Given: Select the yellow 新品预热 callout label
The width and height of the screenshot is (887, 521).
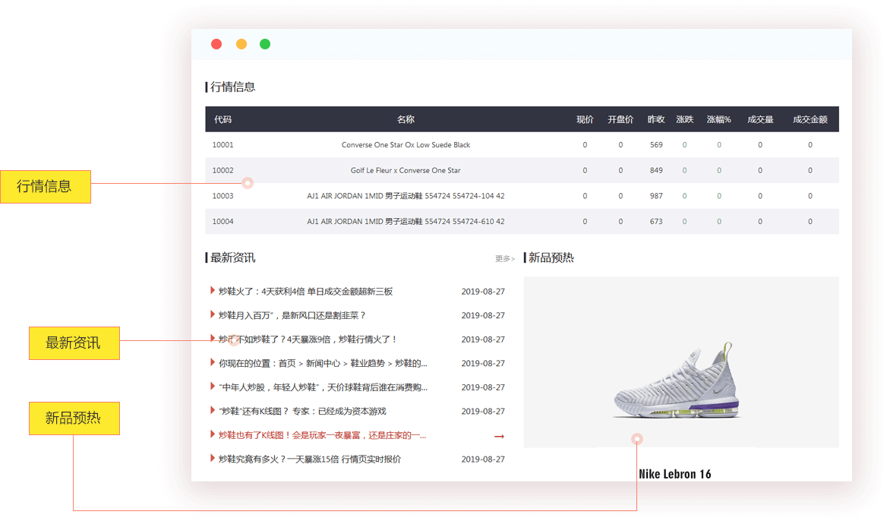Looking at the screenshot, I should point(74,418).
